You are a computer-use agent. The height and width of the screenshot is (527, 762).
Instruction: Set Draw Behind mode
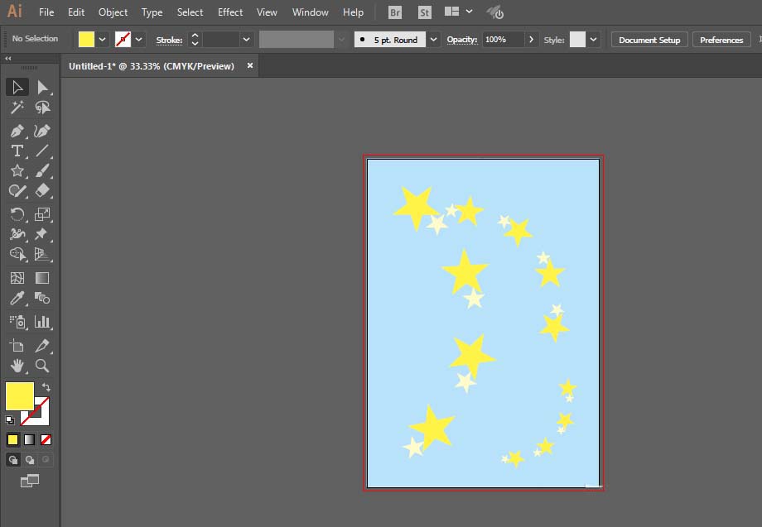tap(30, 459)
